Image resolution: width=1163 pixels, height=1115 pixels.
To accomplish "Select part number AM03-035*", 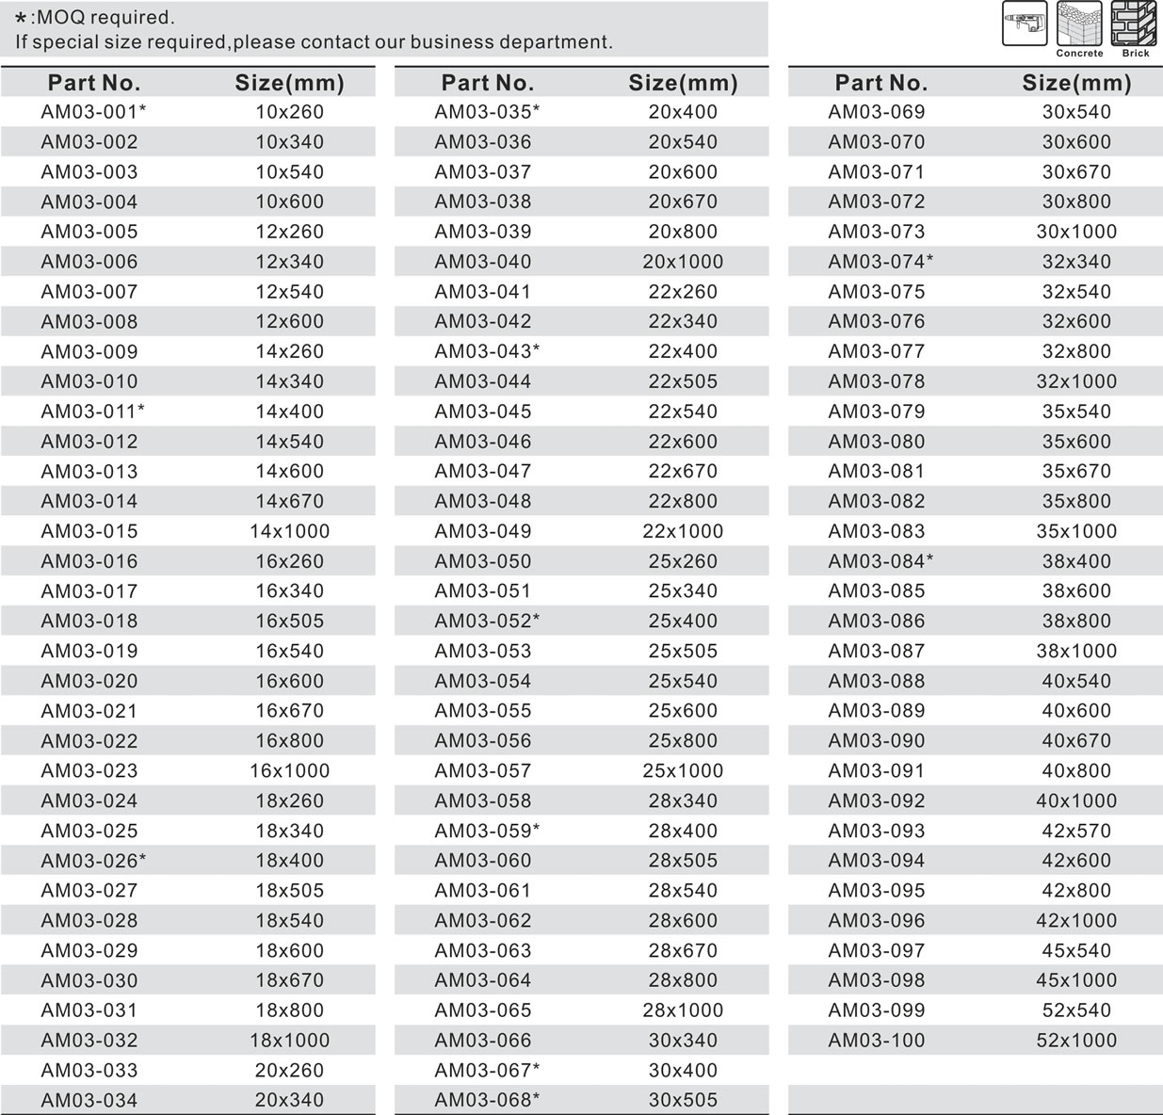I will pyautogui.click(x=487, y=112).
